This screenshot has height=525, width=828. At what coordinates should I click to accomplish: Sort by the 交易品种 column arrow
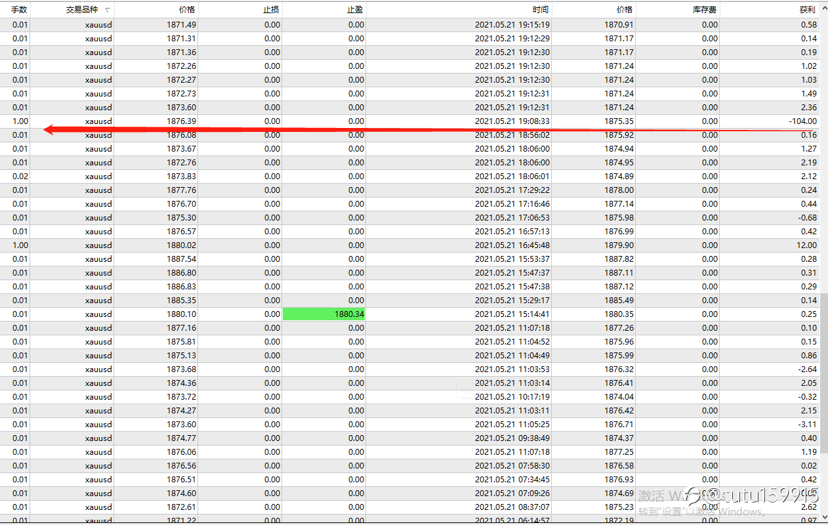point(107,10)
